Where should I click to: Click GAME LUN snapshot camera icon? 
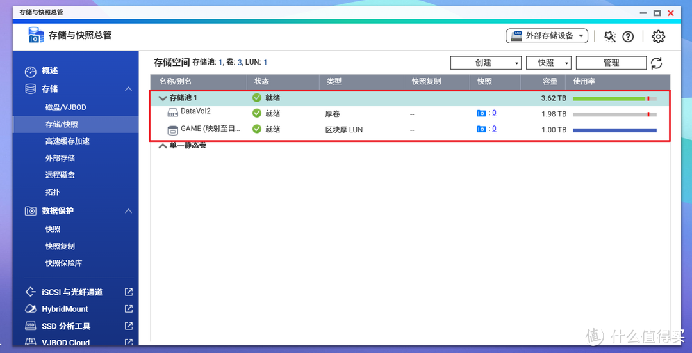481,129
